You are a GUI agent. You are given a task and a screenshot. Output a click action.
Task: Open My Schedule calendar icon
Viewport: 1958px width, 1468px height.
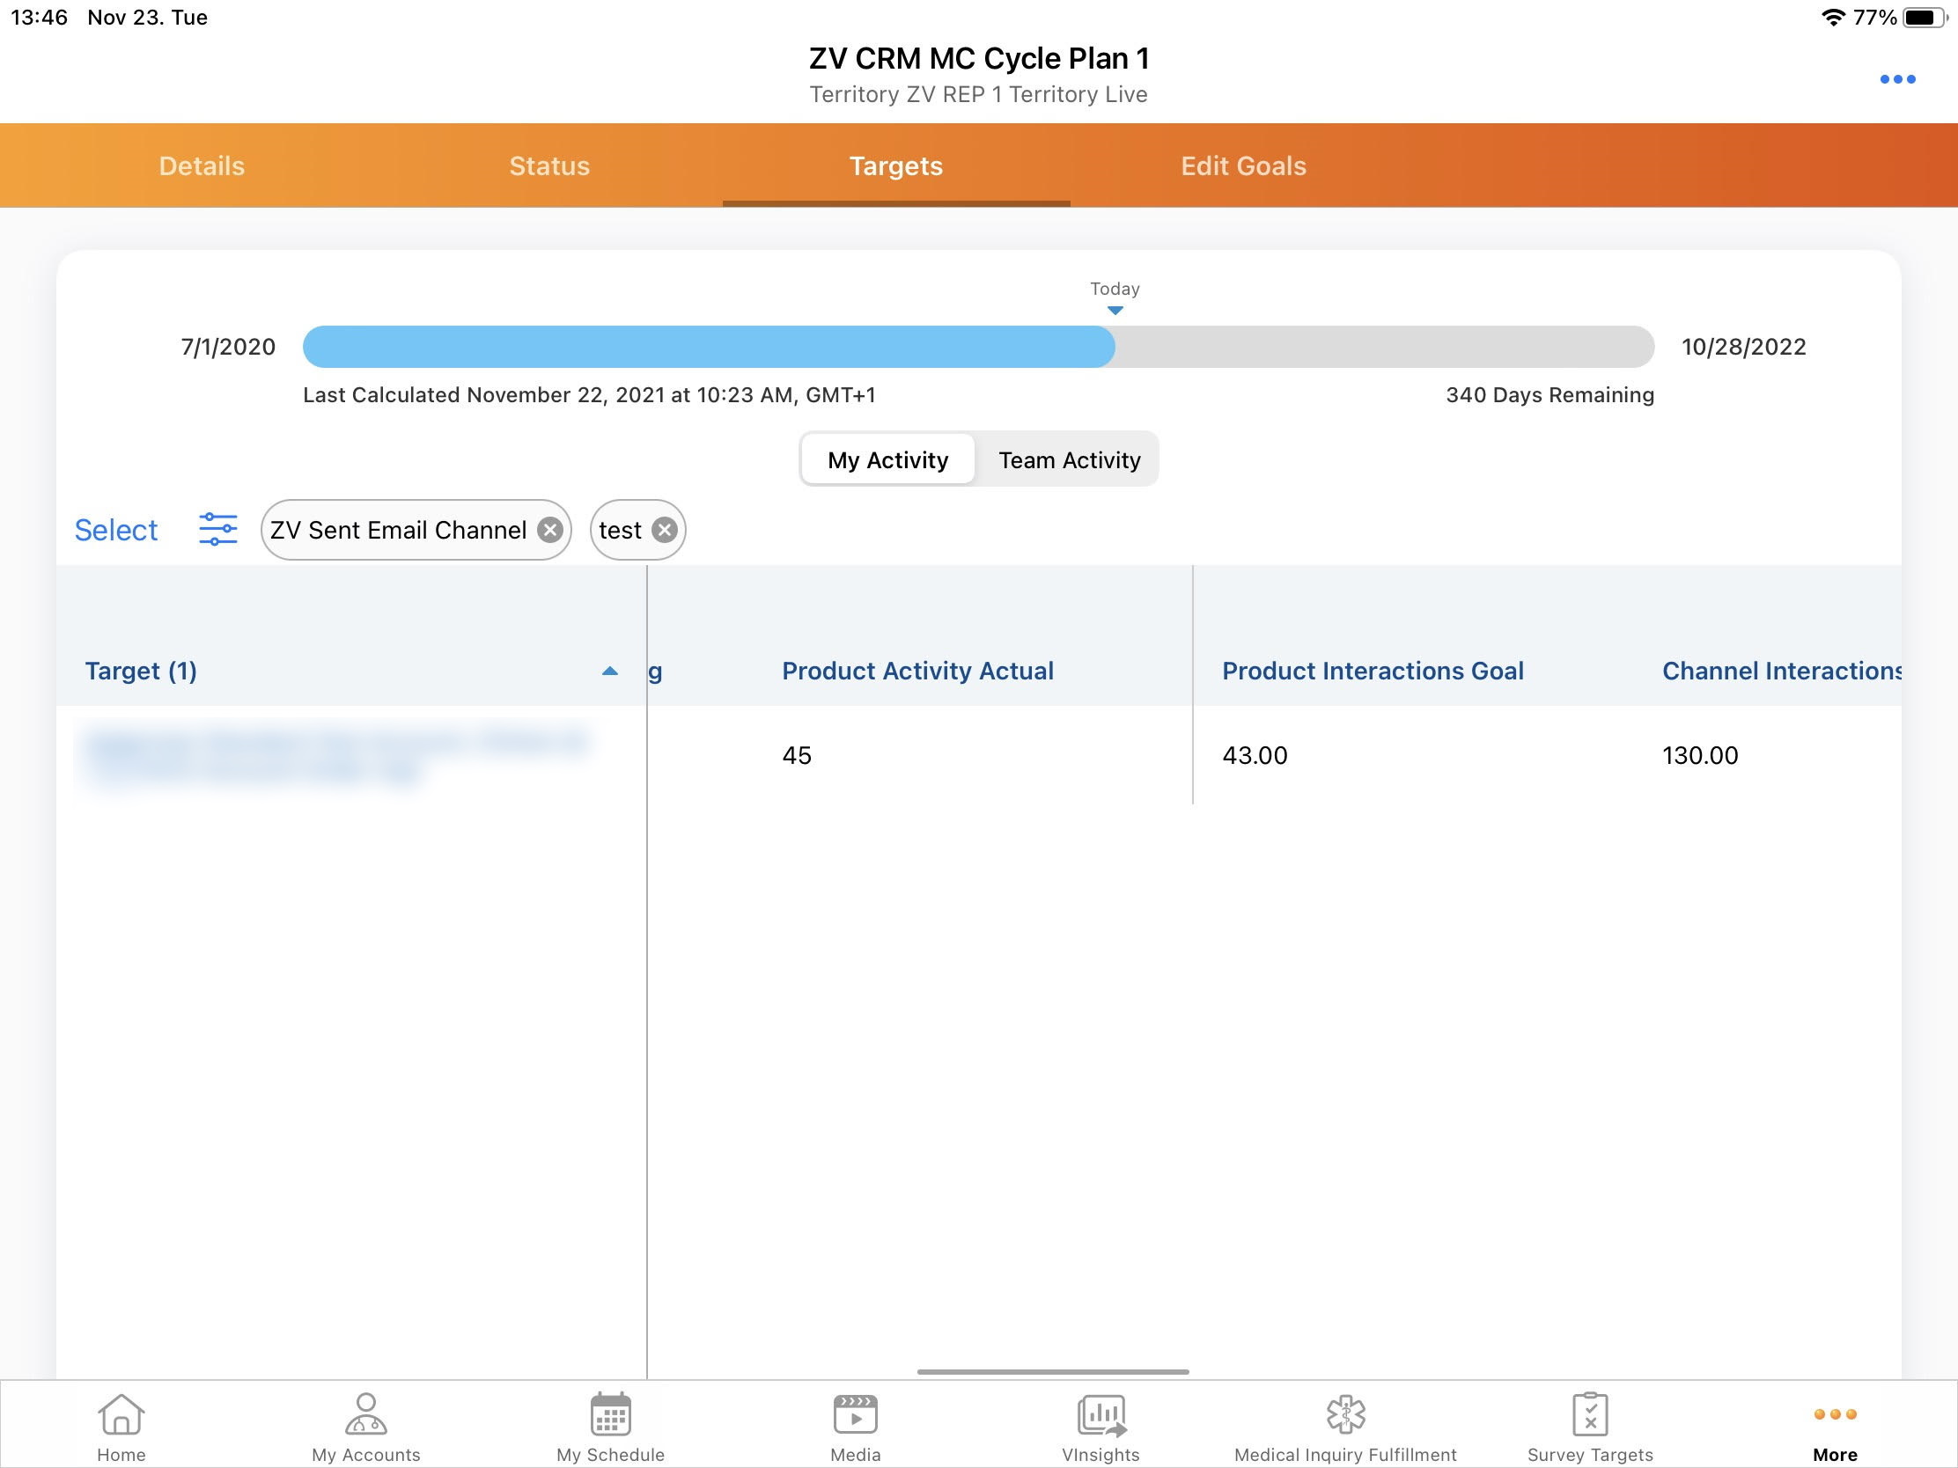[610, 1414]
